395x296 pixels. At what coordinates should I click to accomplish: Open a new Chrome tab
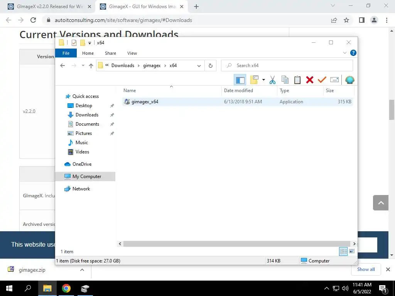pyautogui.click(x=196, y=7)
